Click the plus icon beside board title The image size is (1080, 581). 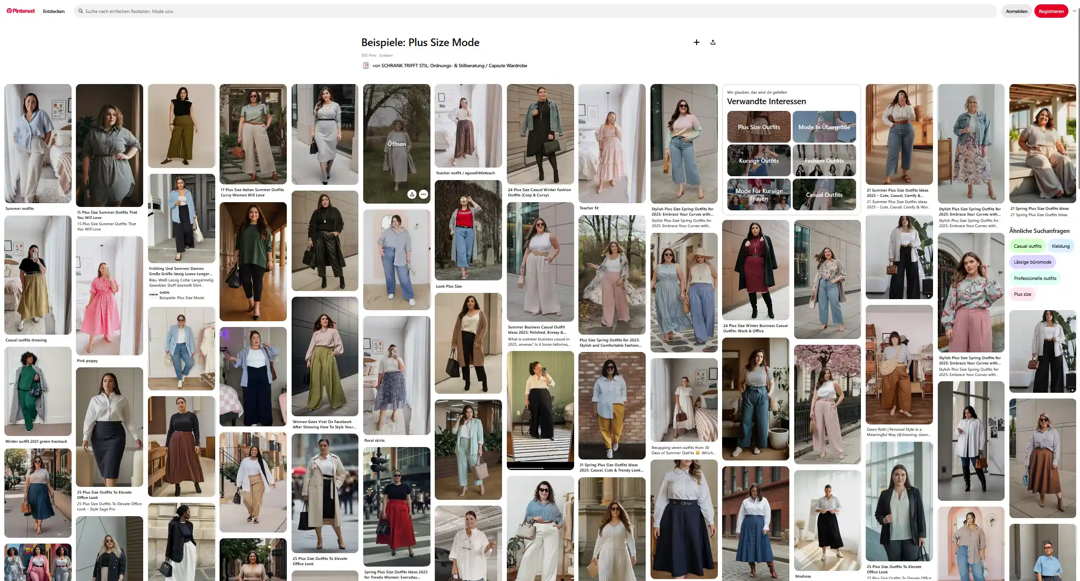[696, 42]
